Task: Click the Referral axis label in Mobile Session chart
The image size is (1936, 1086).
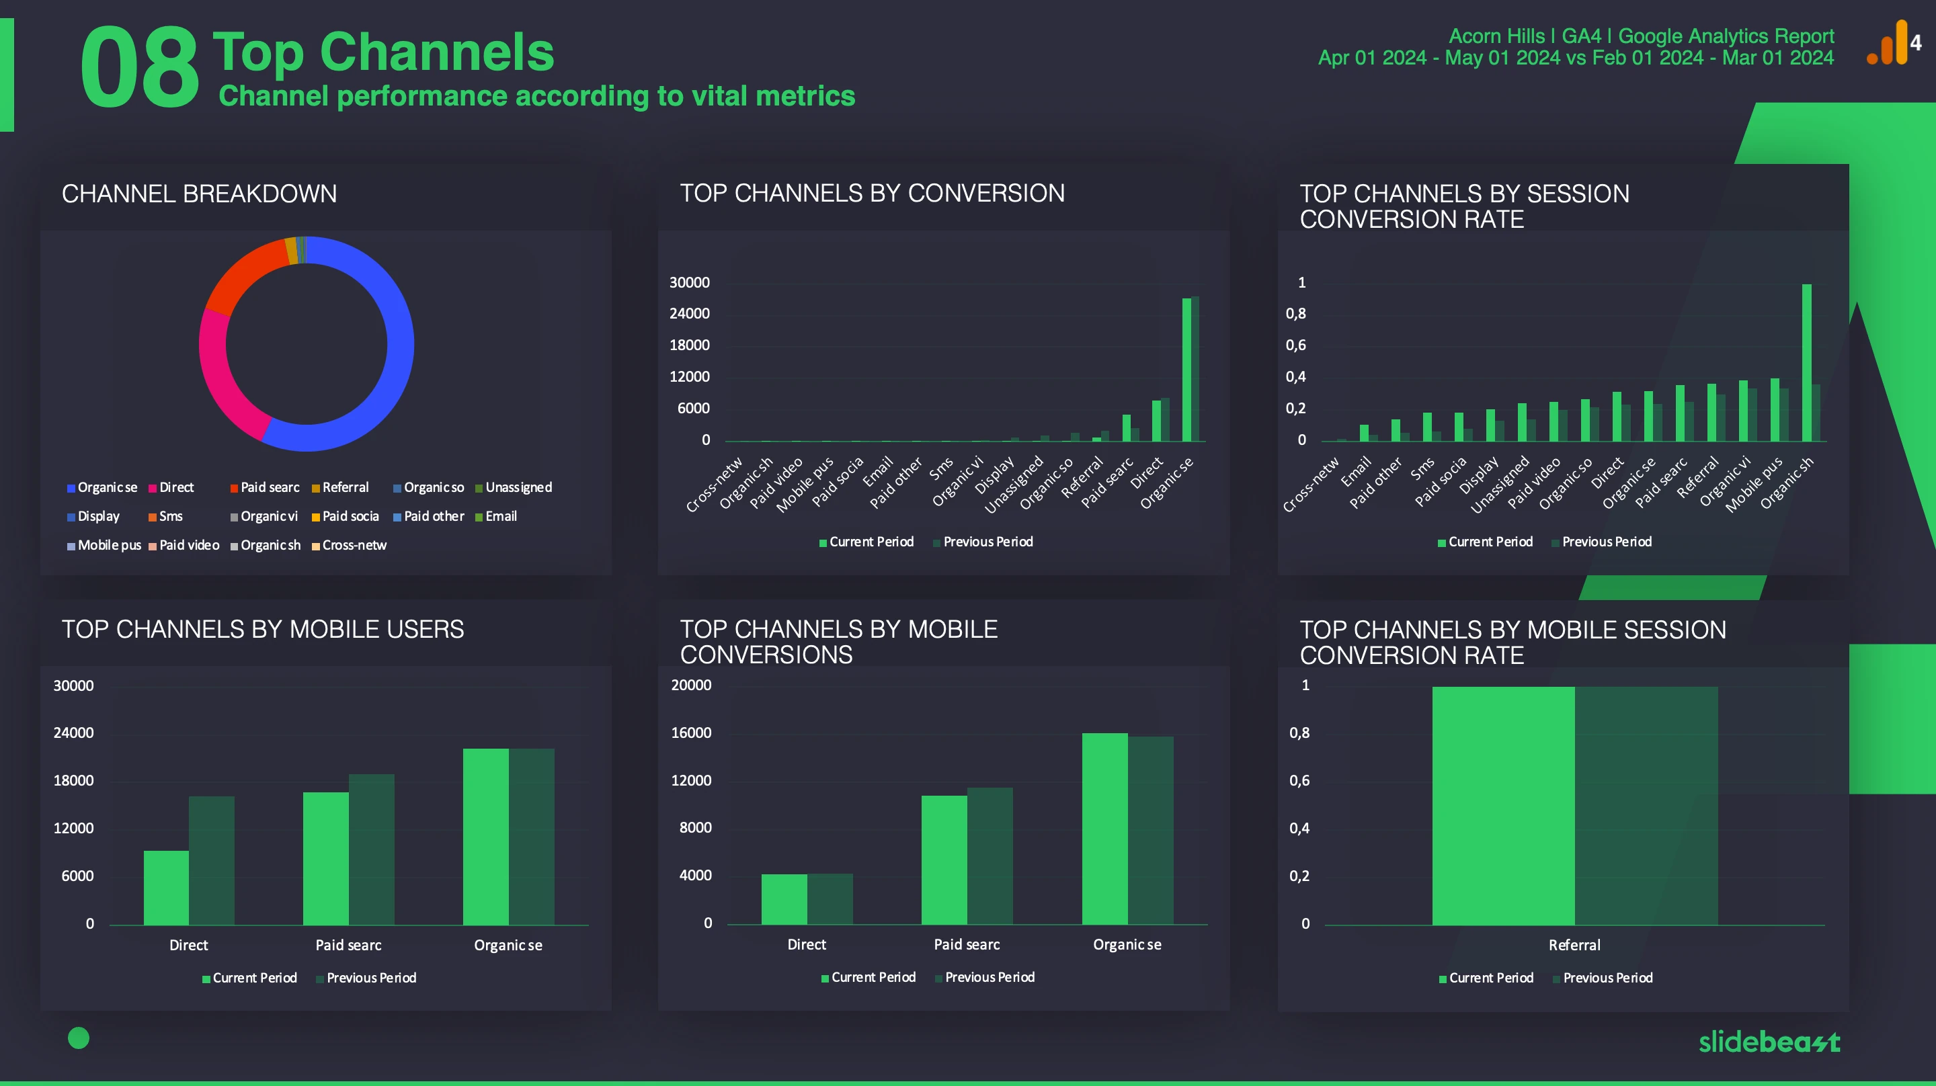Action: (1574, 946)
